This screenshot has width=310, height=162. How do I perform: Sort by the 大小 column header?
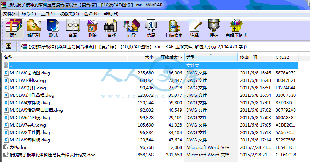(x=141, y=57)
